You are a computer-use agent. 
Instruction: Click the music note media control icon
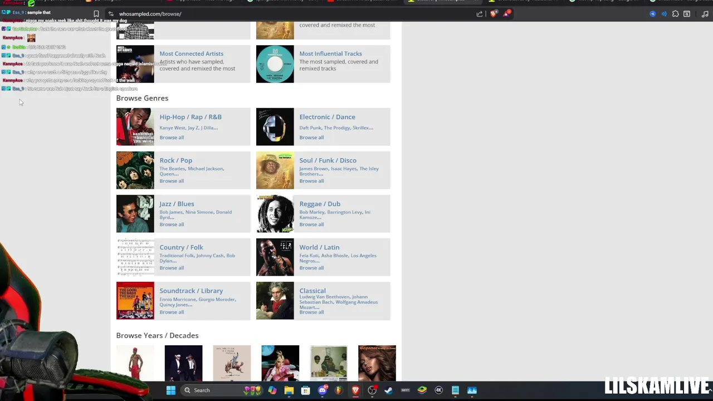705,13
